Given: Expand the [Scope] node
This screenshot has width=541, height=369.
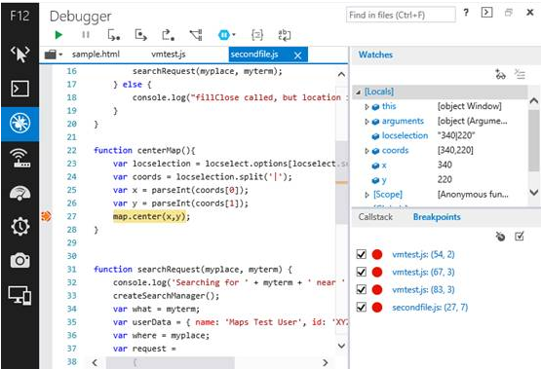Looking at the screenshot, I should [367, 195].
